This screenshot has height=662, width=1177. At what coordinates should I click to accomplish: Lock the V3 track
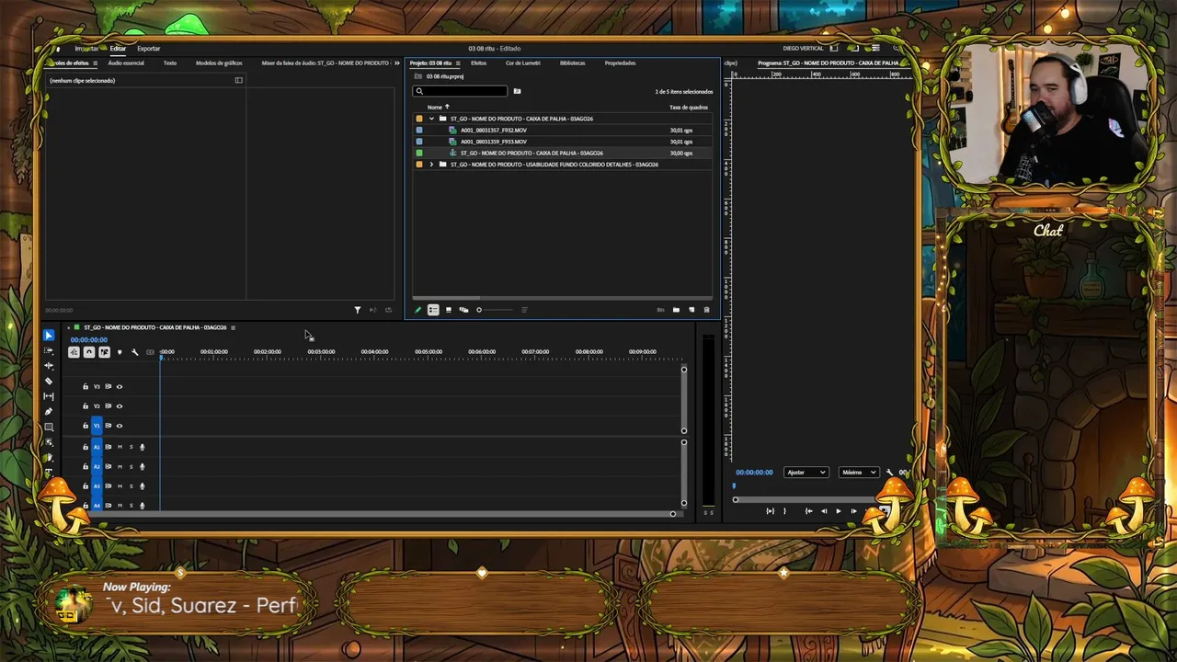coord(86,386)
